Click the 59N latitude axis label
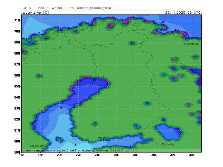 [17, 152]
